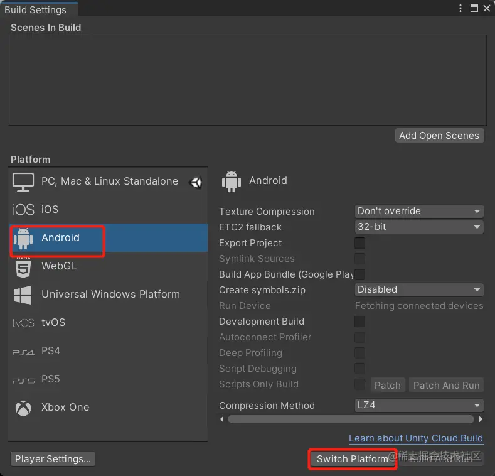The width and height of the screenshot is (495, 476).
Task: Click the tvOS platform logo icon
Action: tap(23, 323)
